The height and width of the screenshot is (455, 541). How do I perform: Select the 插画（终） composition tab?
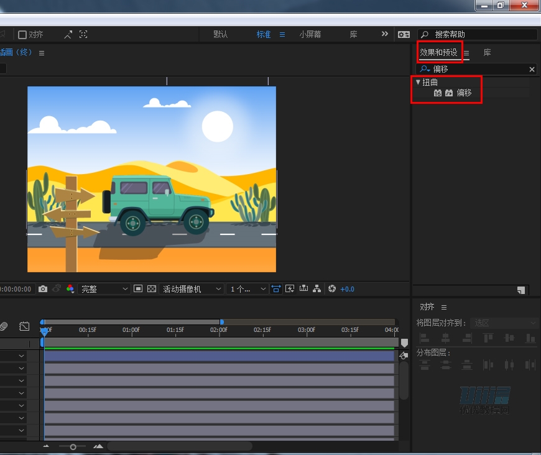[16, 52]
